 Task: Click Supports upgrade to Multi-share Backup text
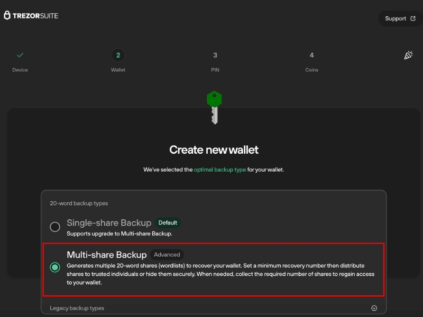point(119,234)
